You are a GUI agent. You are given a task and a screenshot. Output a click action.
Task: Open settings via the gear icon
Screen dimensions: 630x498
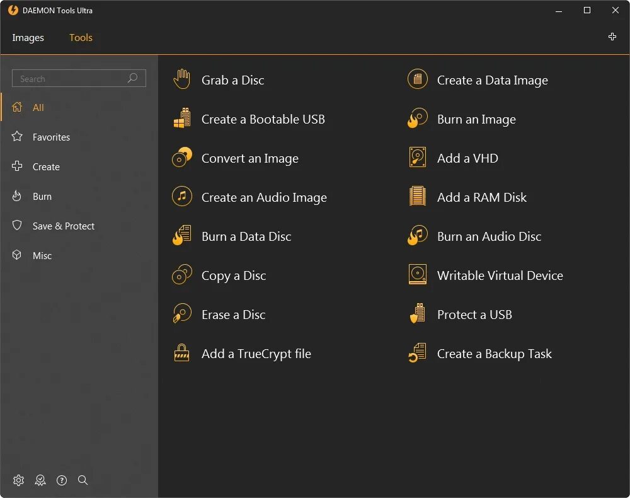pos(18,480)
